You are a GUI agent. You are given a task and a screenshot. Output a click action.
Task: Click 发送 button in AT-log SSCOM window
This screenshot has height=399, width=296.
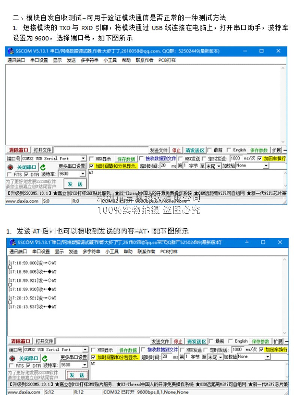click(77, 375)
